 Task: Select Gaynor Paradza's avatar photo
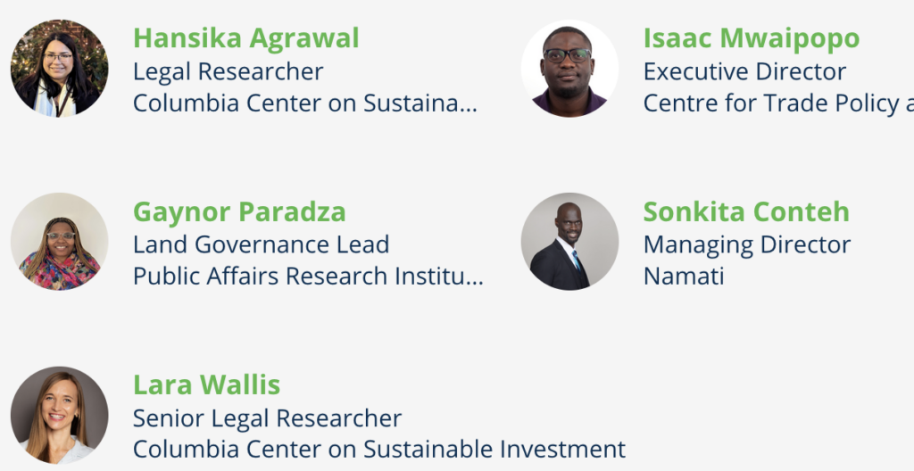(x=60, y=242)
